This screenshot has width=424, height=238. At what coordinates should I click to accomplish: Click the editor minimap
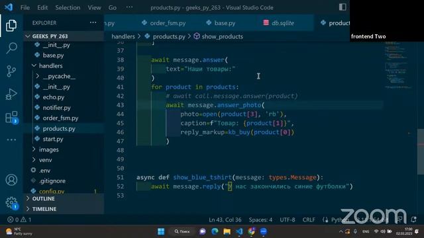coord(397,65)
